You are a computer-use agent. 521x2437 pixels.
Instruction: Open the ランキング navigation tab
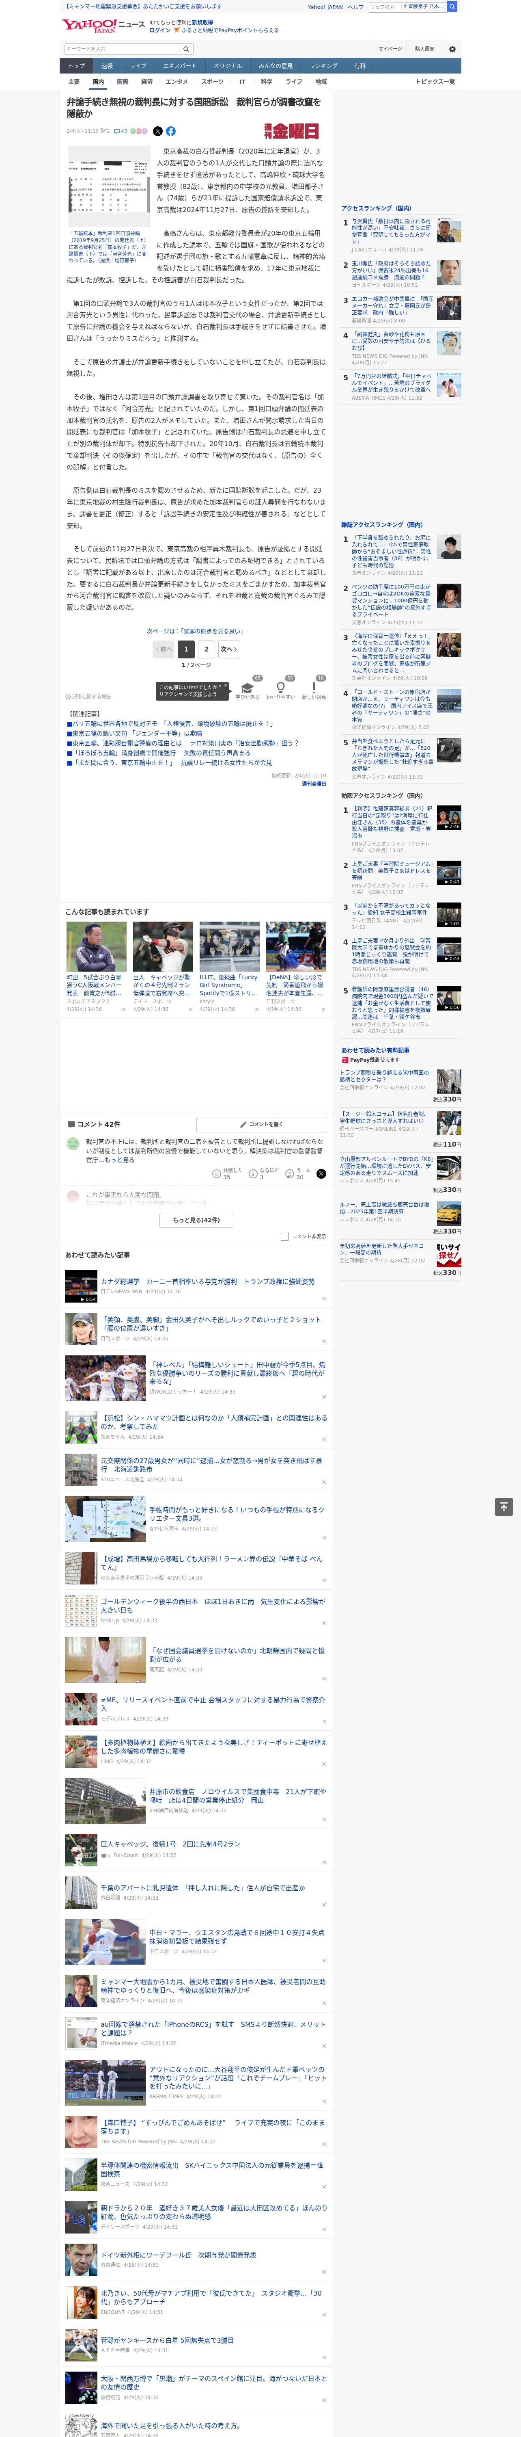coord(323,66)
